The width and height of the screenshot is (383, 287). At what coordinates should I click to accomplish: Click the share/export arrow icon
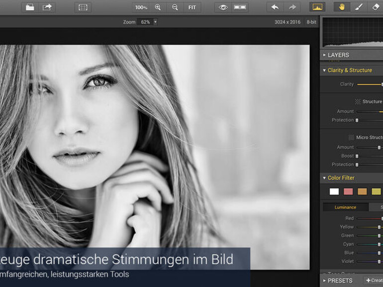click(47, 7)
